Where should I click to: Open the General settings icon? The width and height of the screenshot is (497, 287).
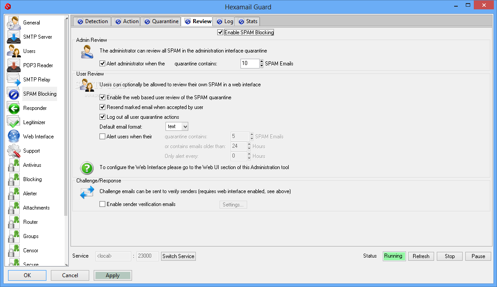(14, 23)
